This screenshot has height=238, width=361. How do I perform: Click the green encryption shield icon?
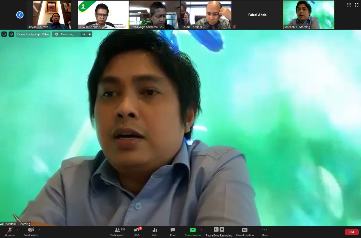click(11, 34)
